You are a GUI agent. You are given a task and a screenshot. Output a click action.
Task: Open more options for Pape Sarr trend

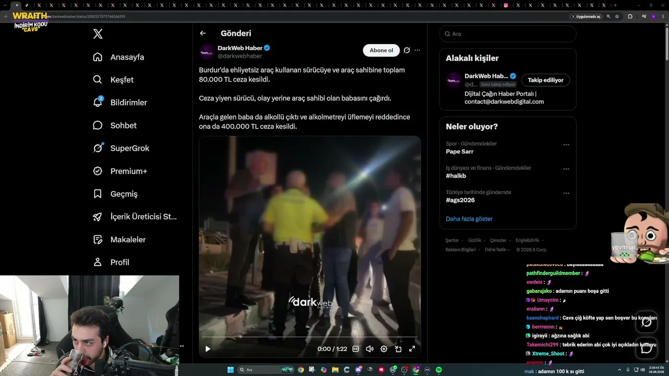tap(566, 145)
